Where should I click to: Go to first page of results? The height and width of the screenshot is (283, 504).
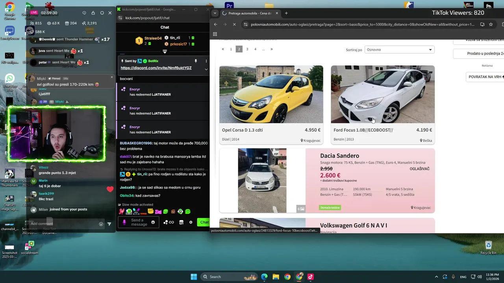(223, 49)
